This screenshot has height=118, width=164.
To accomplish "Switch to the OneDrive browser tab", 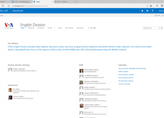I will point(65,2).
